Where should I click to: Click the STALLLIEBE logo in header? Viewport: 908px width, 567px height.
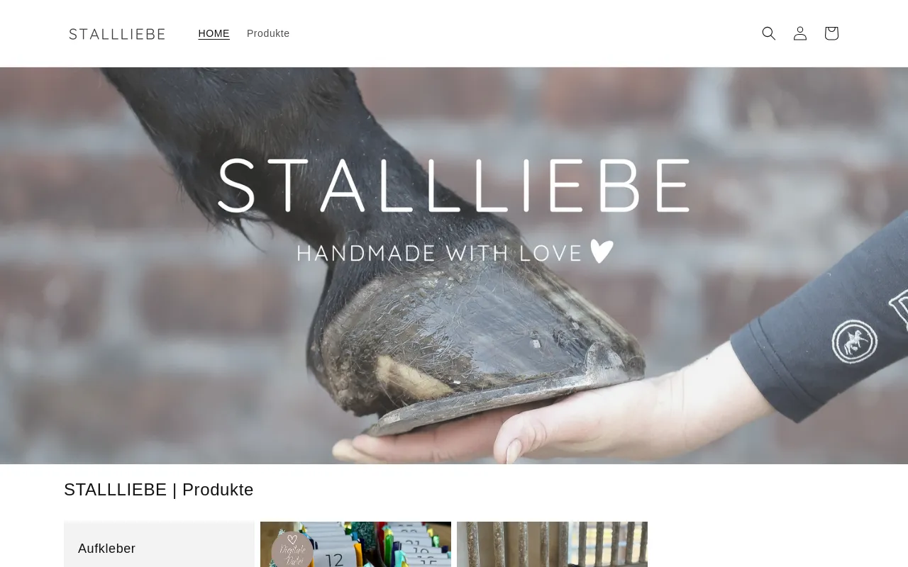click(117, 34)
